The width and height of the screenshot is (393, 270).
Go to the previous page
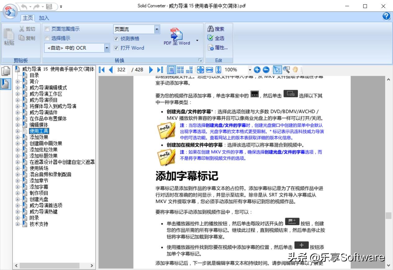111,70
